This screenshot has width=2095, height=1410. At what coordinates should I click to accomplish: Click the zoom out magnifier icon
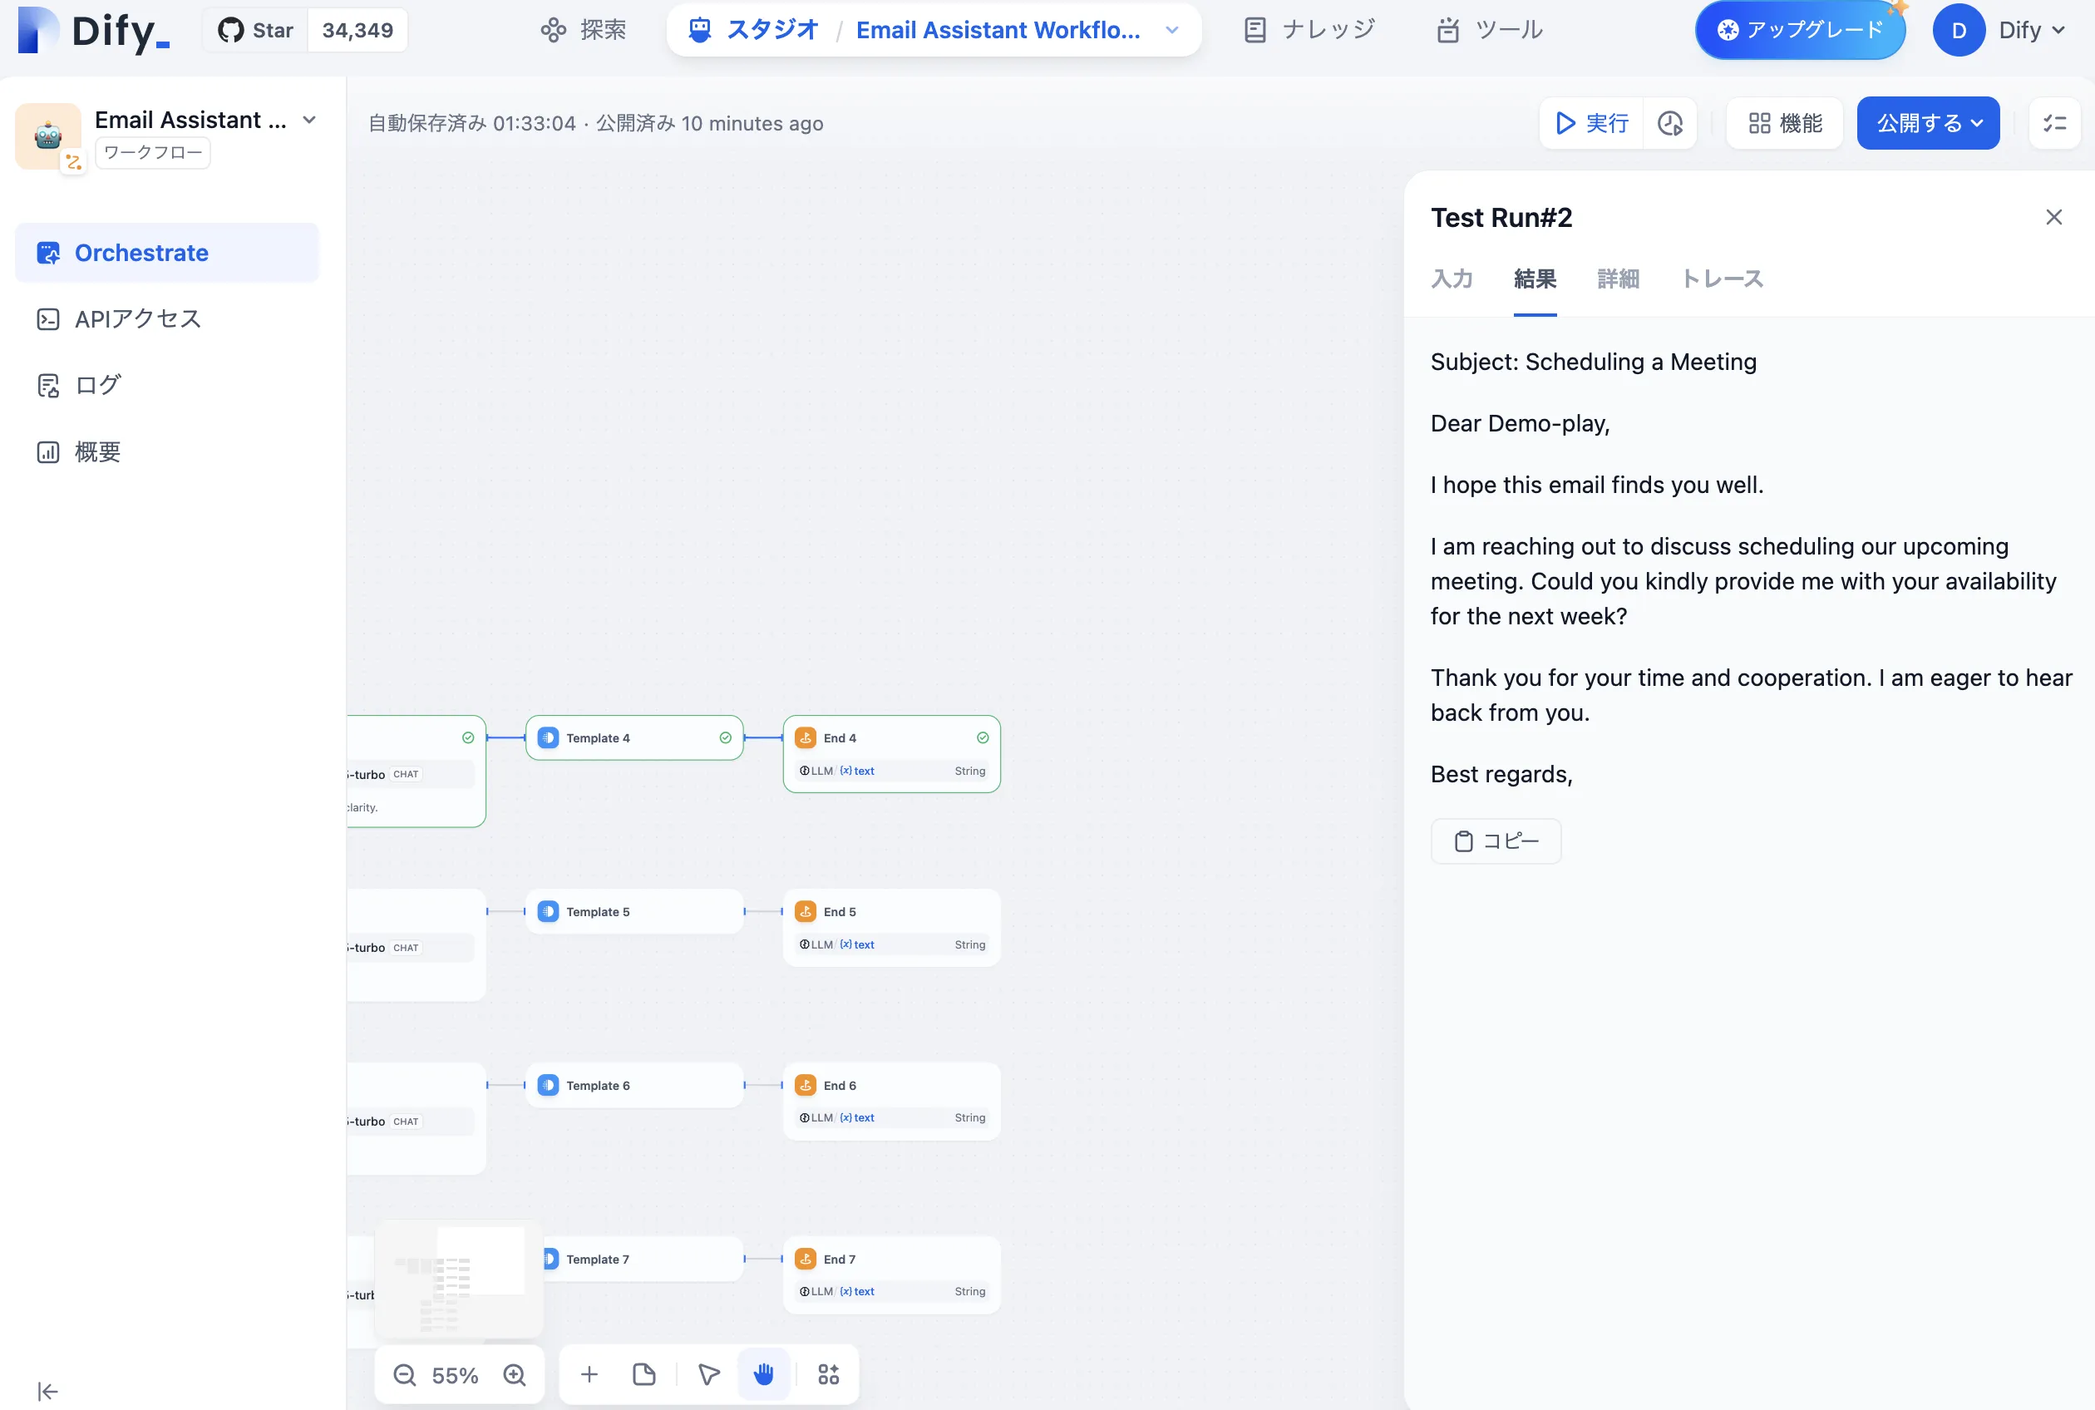coord(405,1374)
